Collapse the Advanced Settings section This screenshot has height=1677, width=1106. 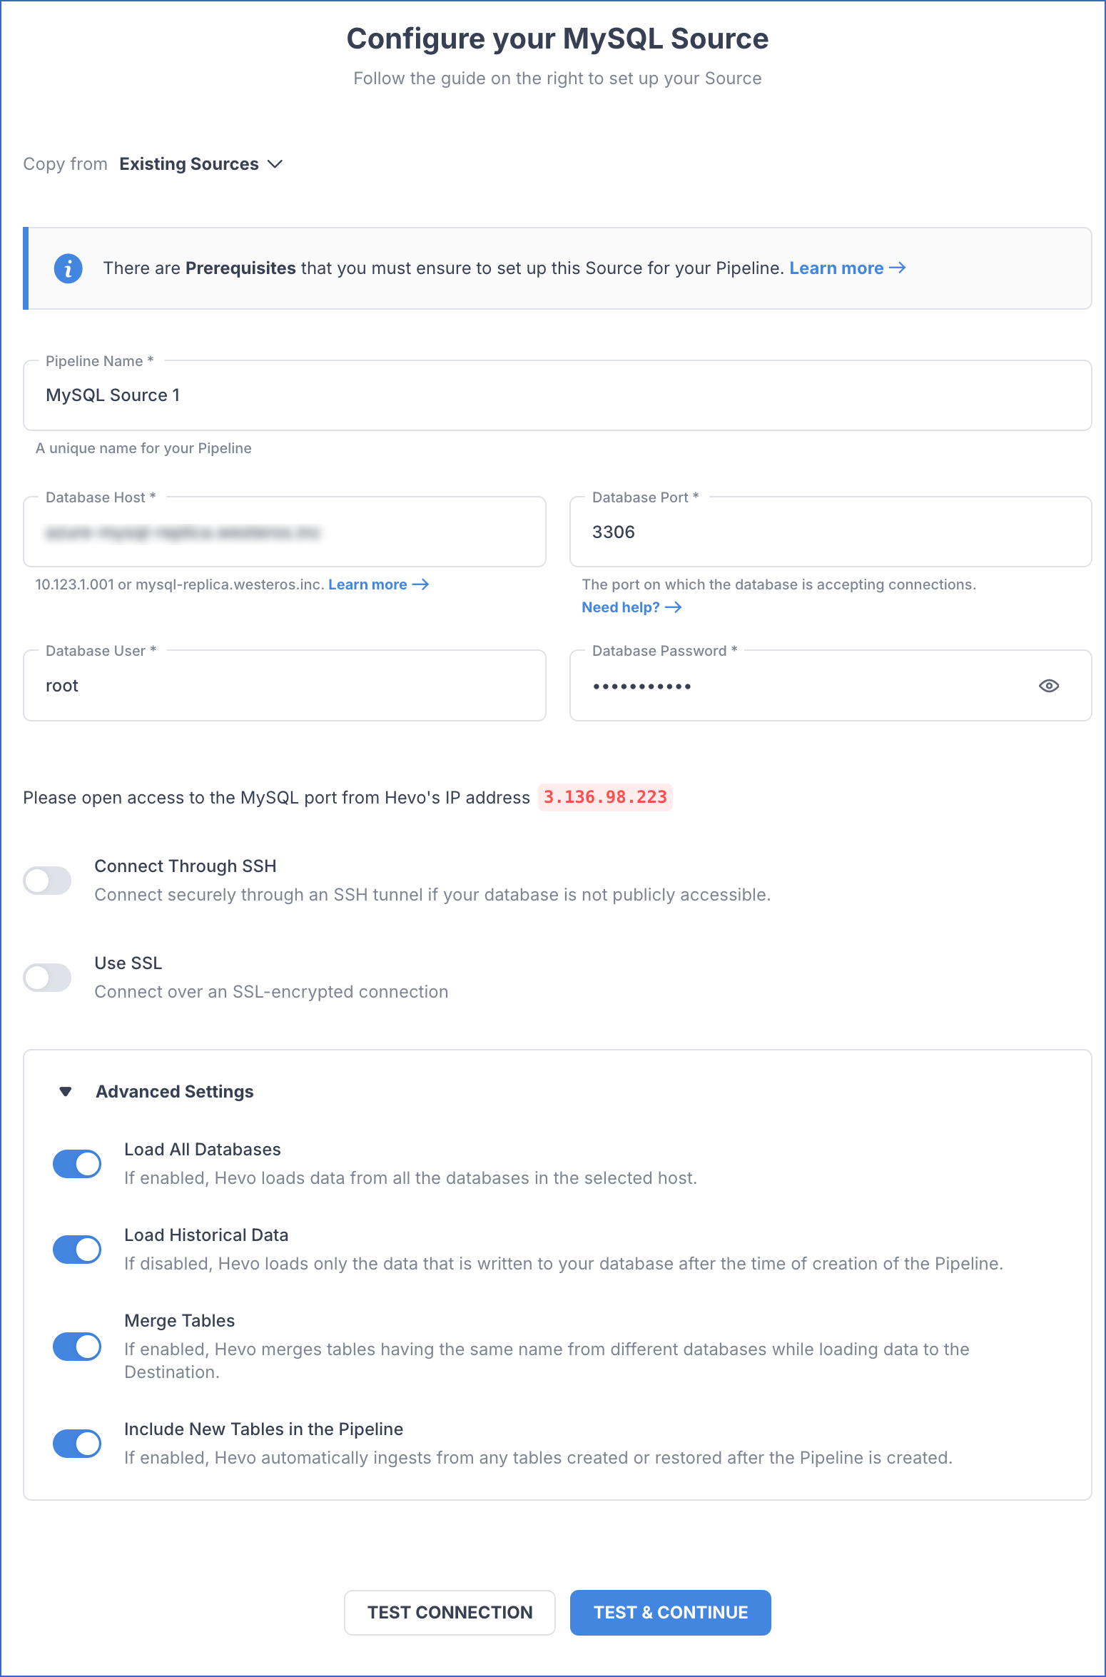coord(66,1091)
